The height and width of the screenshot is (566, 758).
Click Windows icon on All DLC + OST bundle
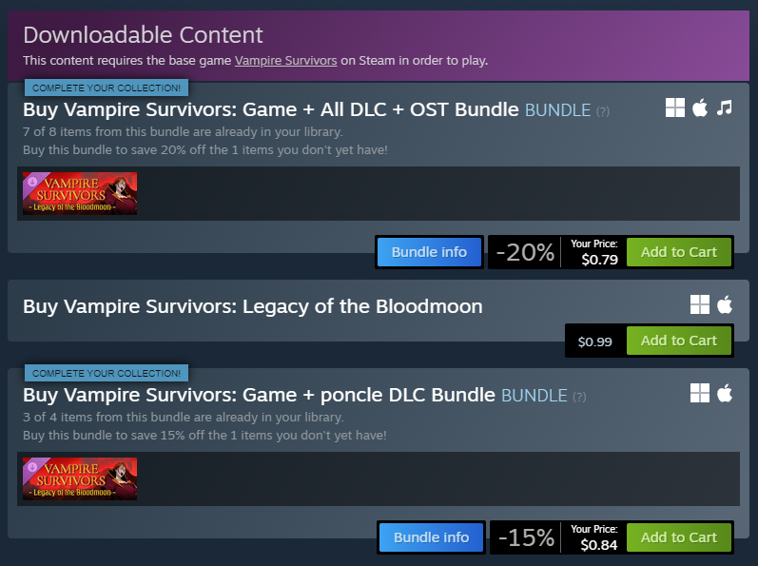pyautogui.click(x=675, y=107)
